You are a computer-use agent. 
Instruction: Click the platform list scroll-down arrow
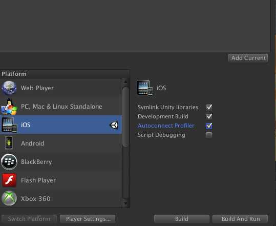[125, 203]
